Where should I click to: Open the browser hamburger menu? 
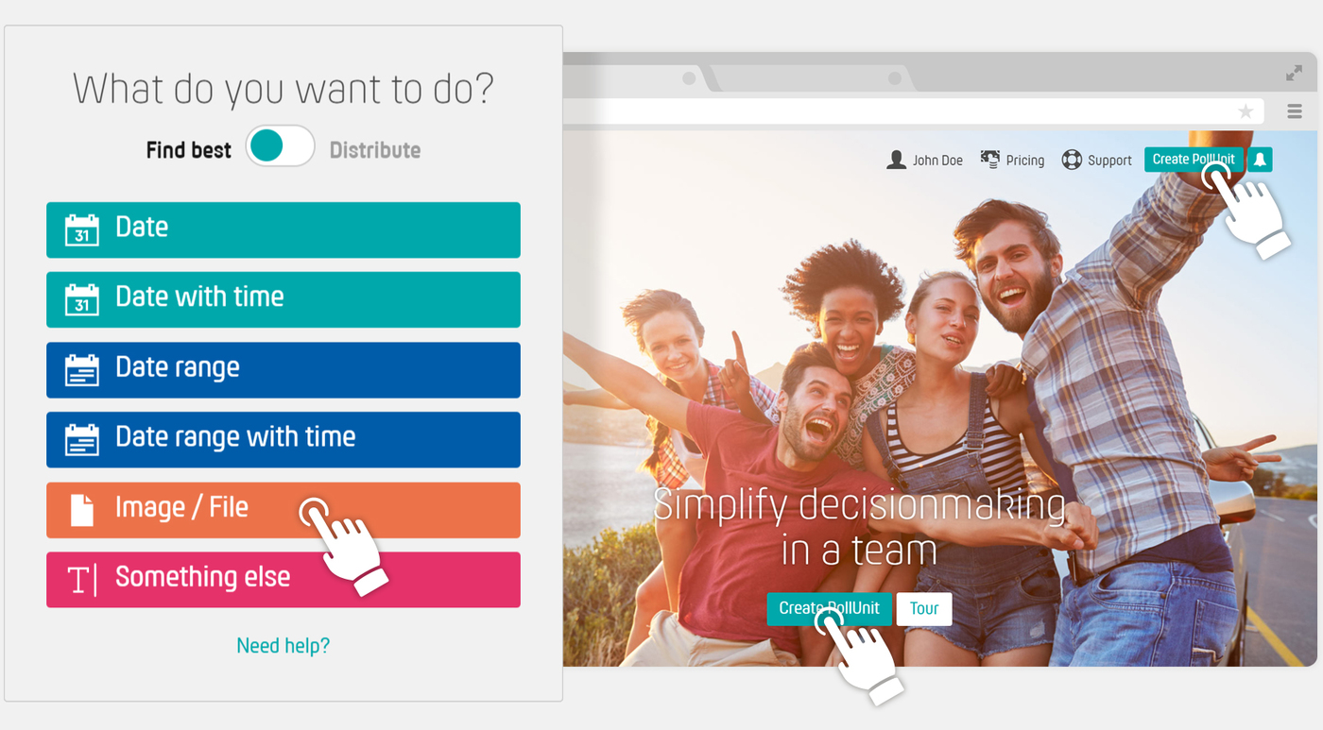[x=1295, y=111]
